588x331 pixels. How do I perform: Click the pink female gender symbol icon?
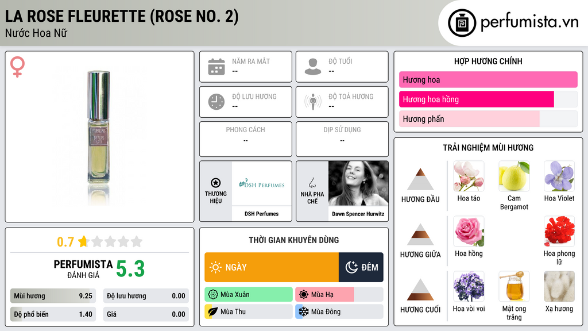point(17,67)
